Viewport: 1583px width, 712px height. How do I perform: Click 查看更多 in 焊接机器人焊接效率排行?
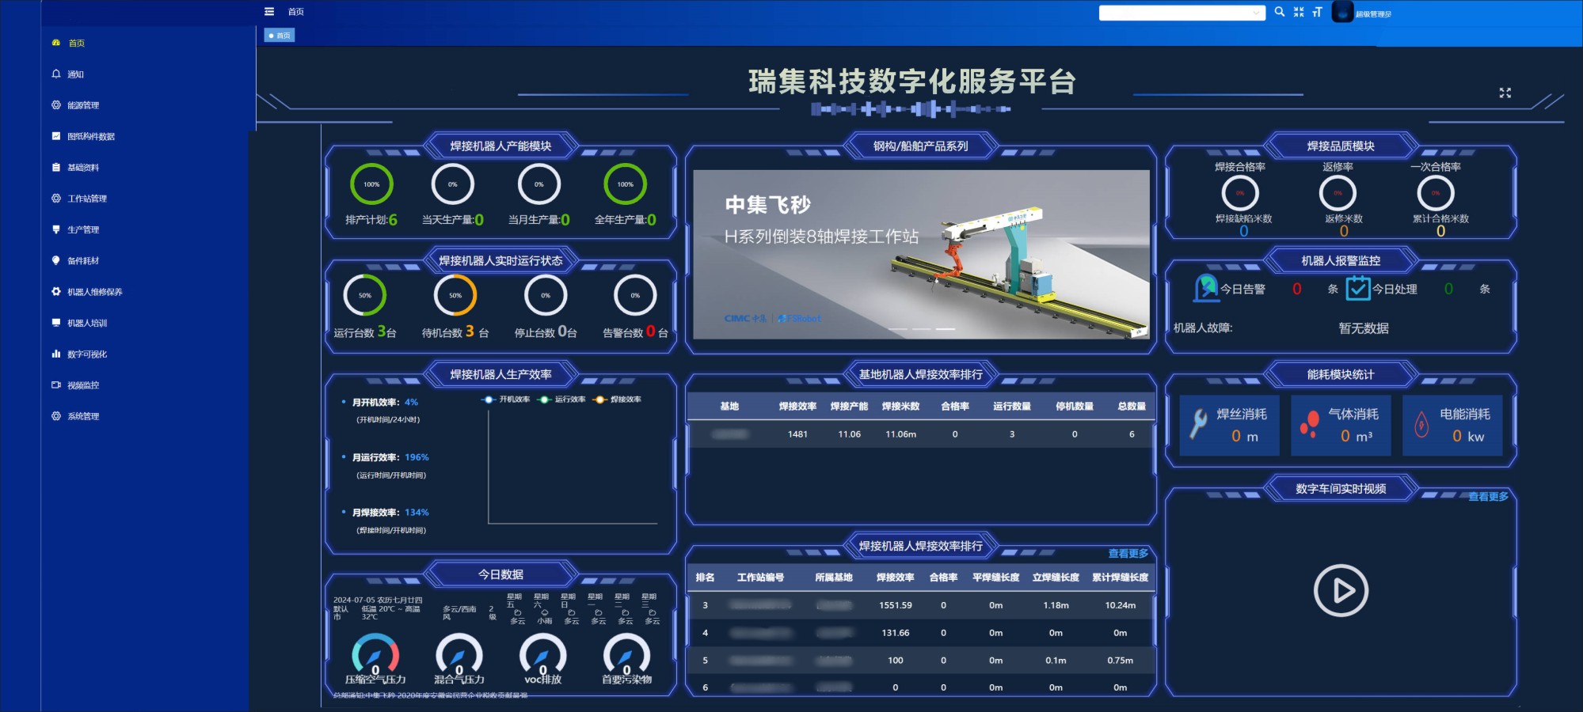tap(1128, 554)
